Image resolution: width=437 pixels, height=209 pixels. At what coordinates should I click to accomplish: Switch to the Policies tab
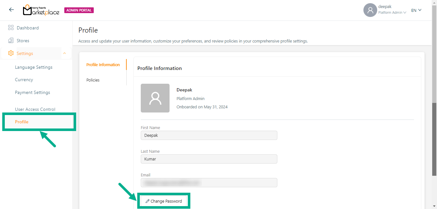coord(93,80)
